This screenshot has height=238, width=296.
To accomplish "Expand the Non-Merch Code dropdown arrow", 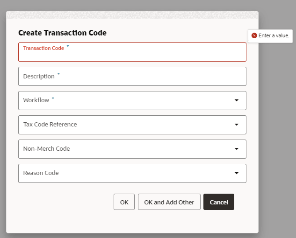I will point(236,149).
